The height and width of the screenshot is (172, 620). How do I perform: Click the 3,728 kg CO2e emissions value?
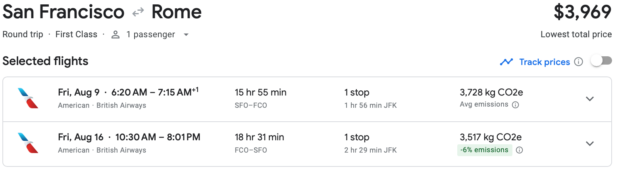pyautogui.click(x=491, y=93)
